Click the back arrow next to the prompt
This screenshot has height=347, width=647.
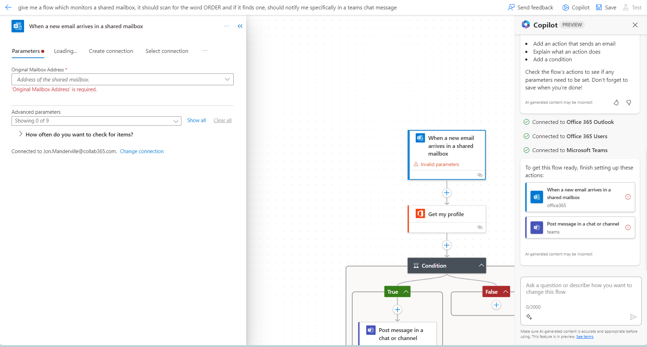pos(8,7)
